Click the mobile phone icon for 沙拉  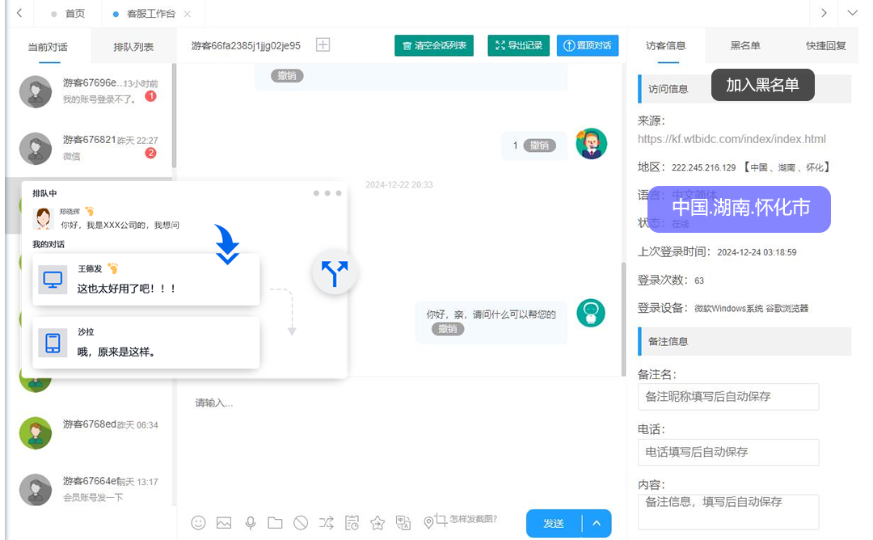[x=53, y=343]
